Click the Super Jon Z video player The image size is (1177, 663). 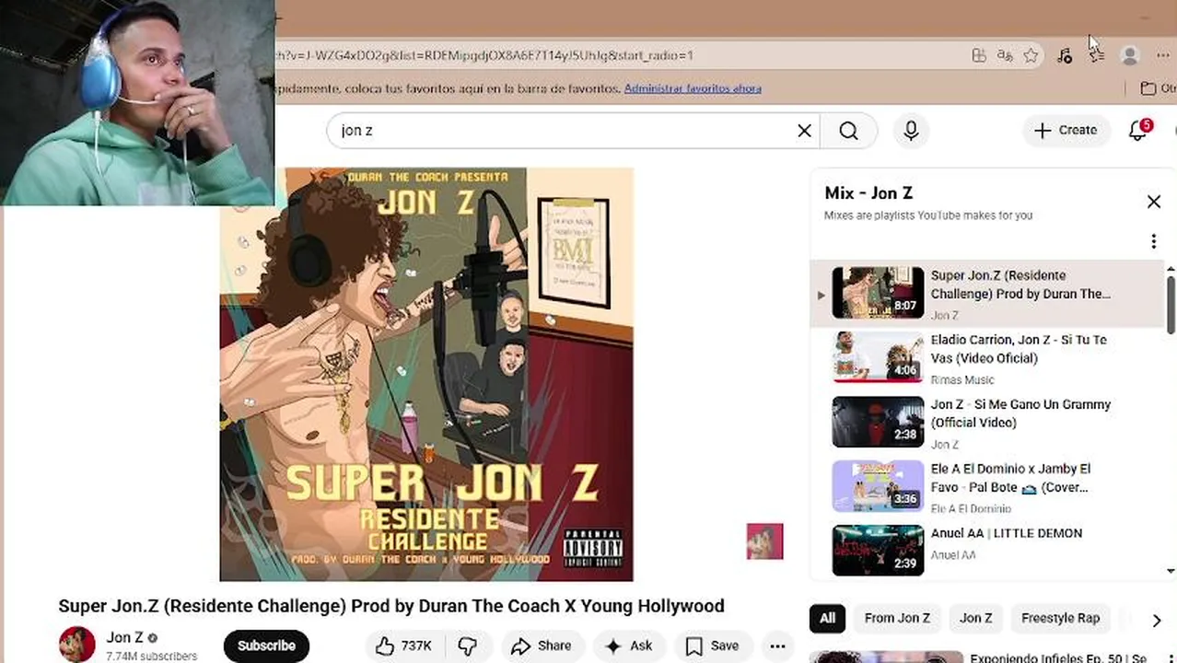[426, 374]
